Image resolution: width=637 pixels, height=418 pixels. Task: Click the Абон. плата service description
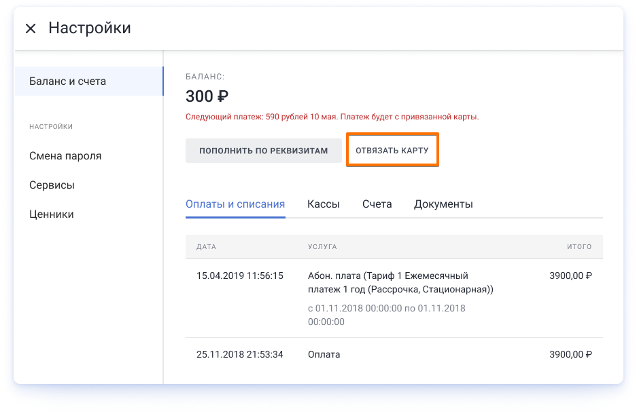pos(400,282)
